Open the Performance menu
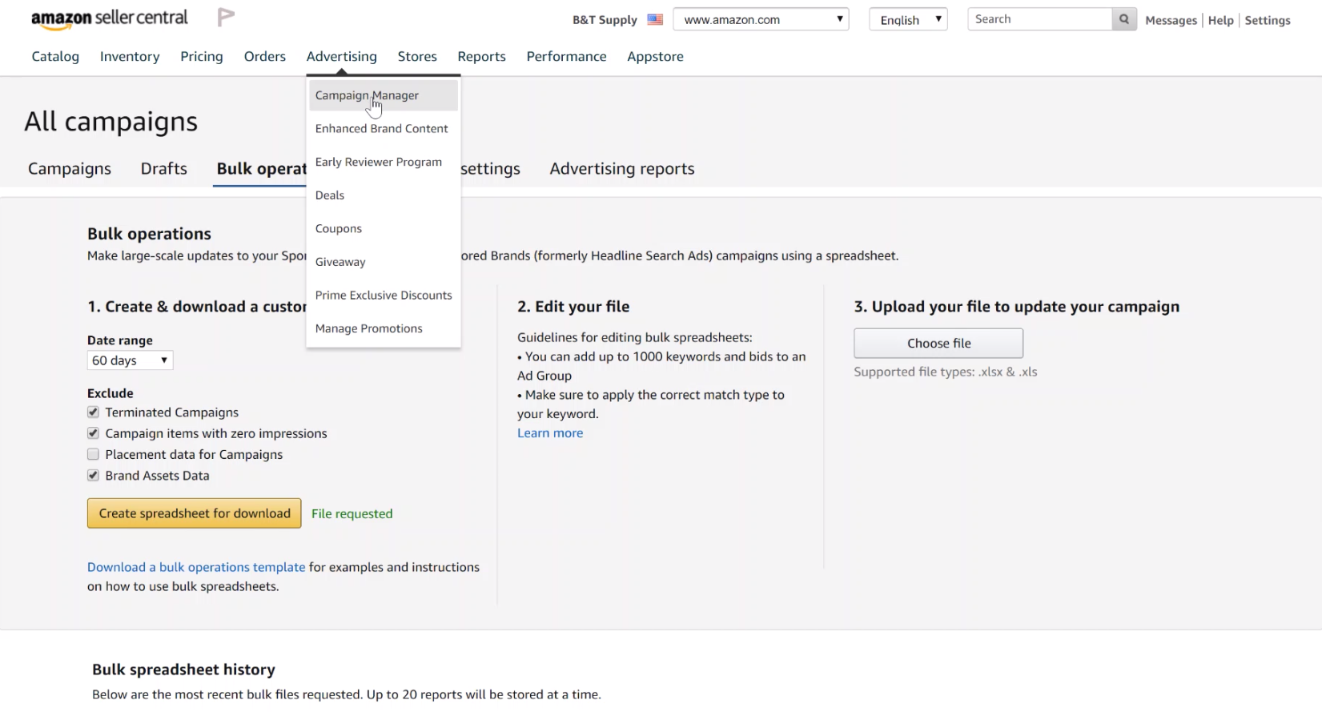 pyautogui.click(x=567, y=56)
